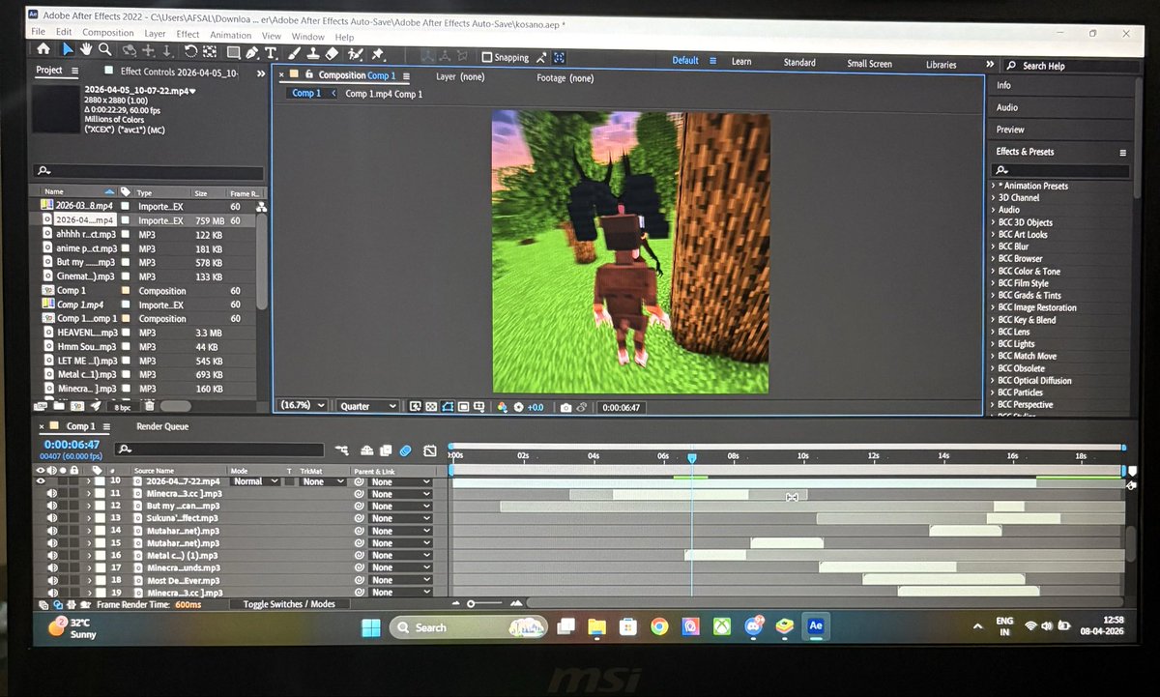Screen dimensions: 1160x697
Task: Click the shy layers icon in timeline
Action: click(367, 450)
